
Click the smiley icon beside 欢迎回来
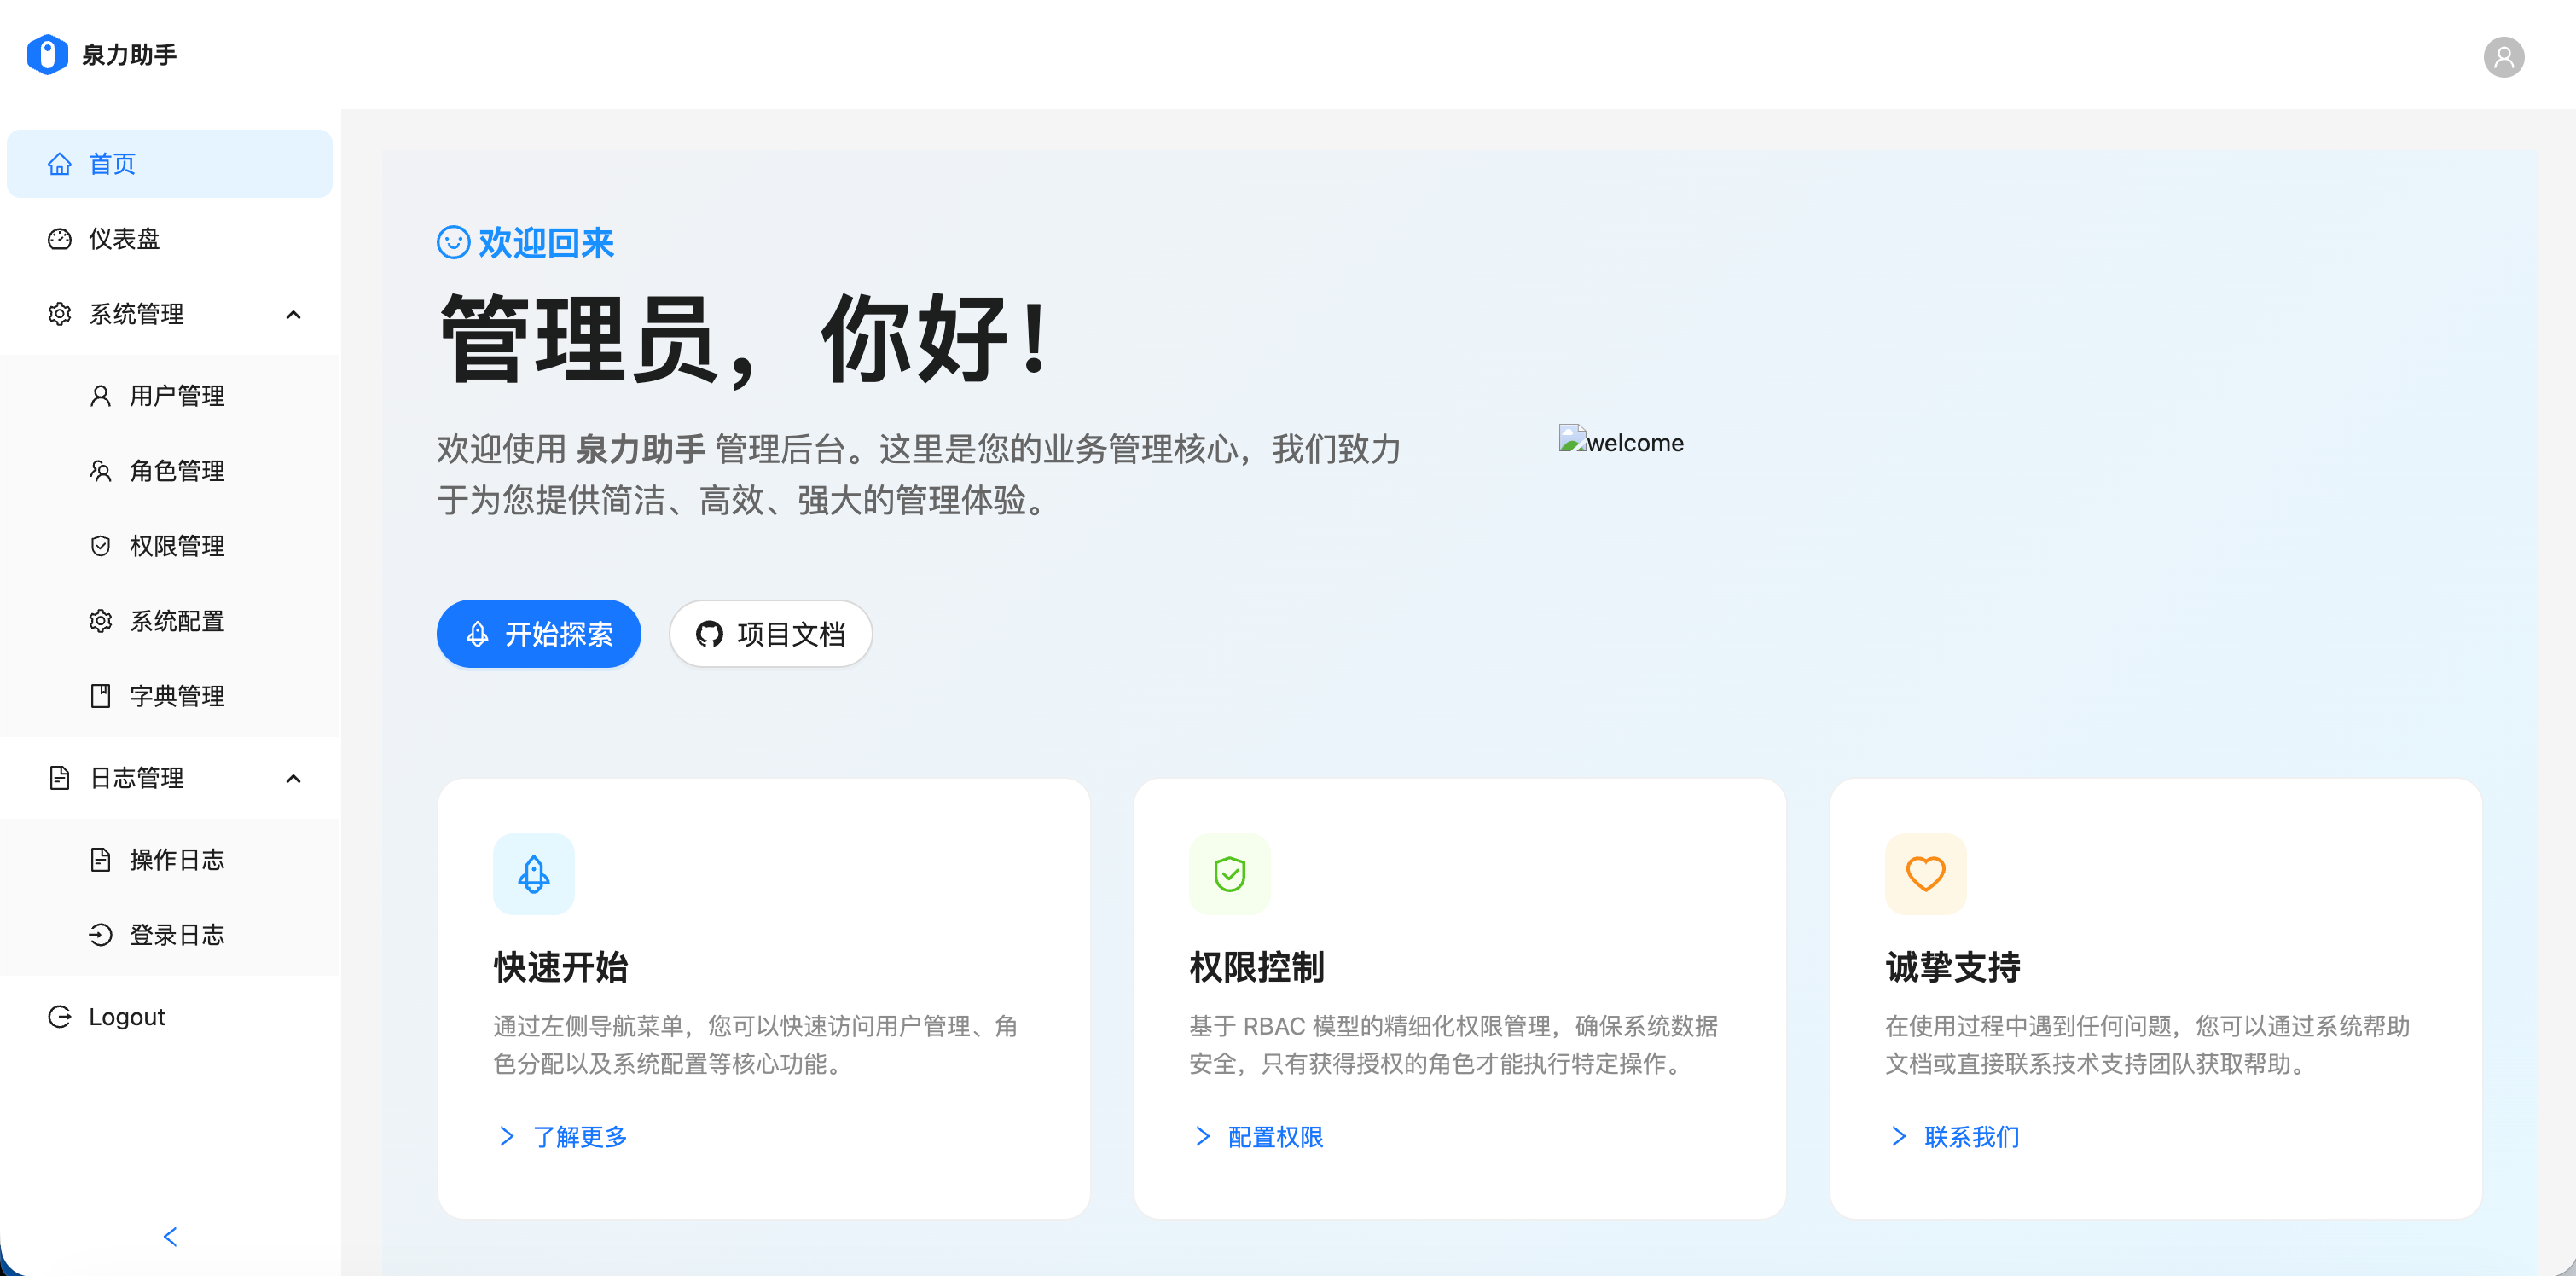(x=453, y=242)
